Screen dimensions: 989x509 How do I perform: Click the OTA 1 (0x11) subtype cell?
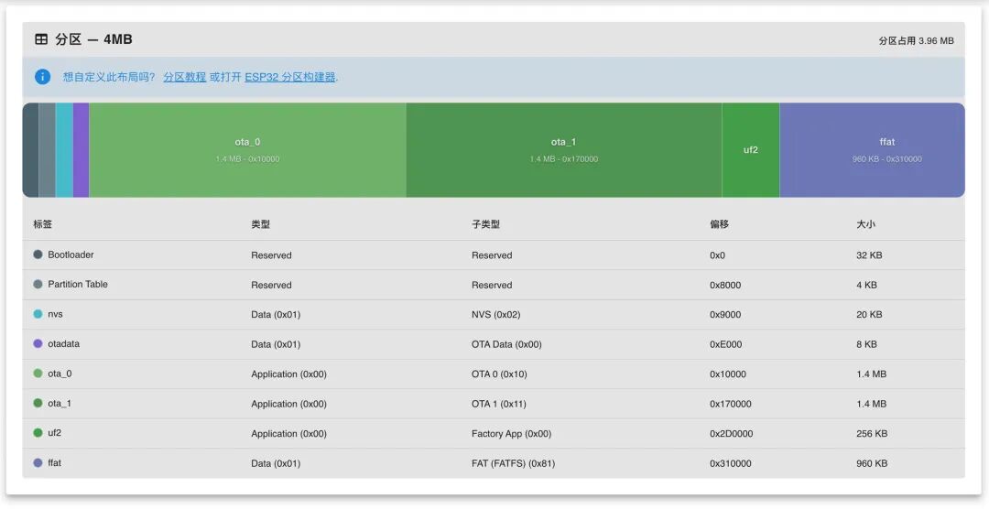pos(498,404)
